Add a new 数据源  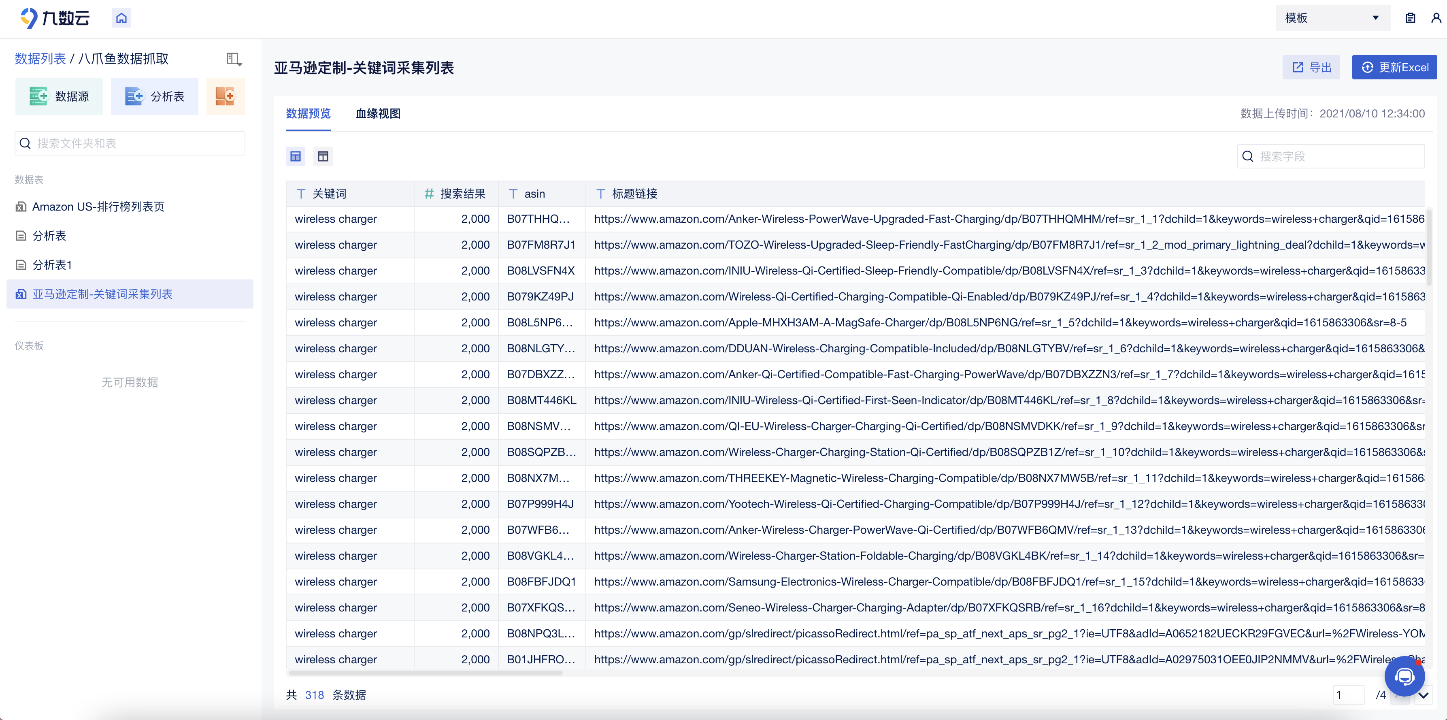pos(59,97)
